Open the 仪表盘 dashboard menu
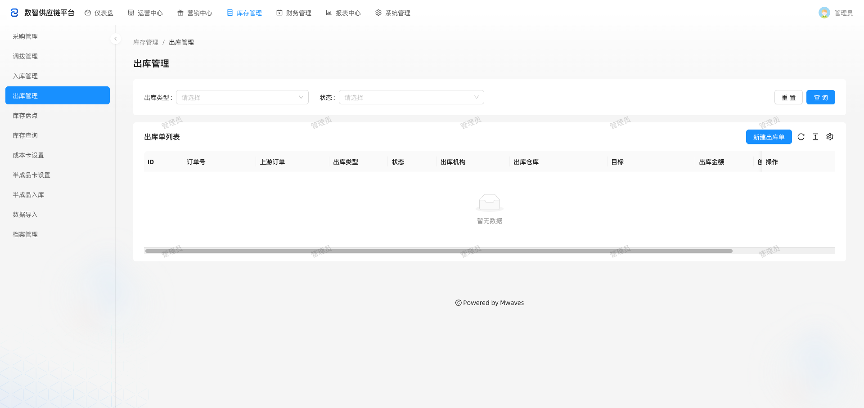The width and height of the screenshot is (864, 408). (x=99, y=13)
